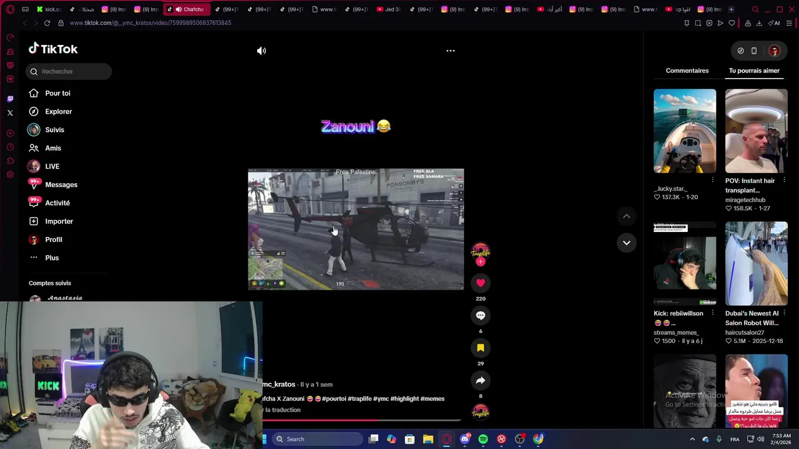The height and width of the screenshot is (449, 799).
Task: Follow creator via red plus badge
Action: point(481,262)
